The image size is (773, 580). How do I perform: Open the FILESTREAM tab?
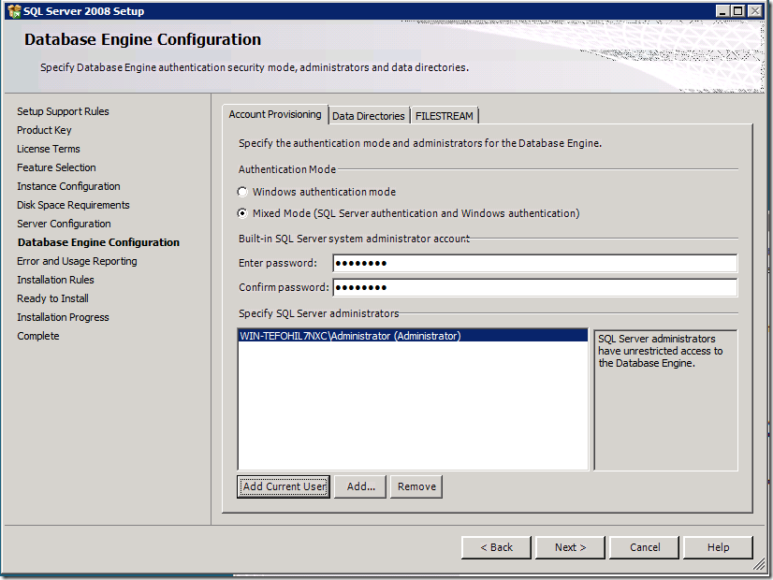[x=444, y=116]
